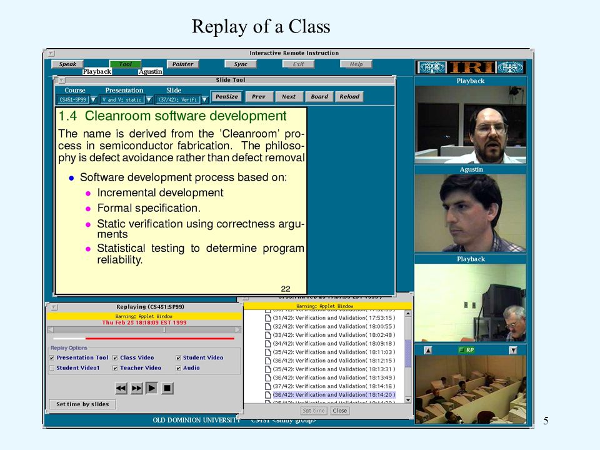Click the Agustin student video
Viewport: 600px width, 450px height.
click(470, 213)
